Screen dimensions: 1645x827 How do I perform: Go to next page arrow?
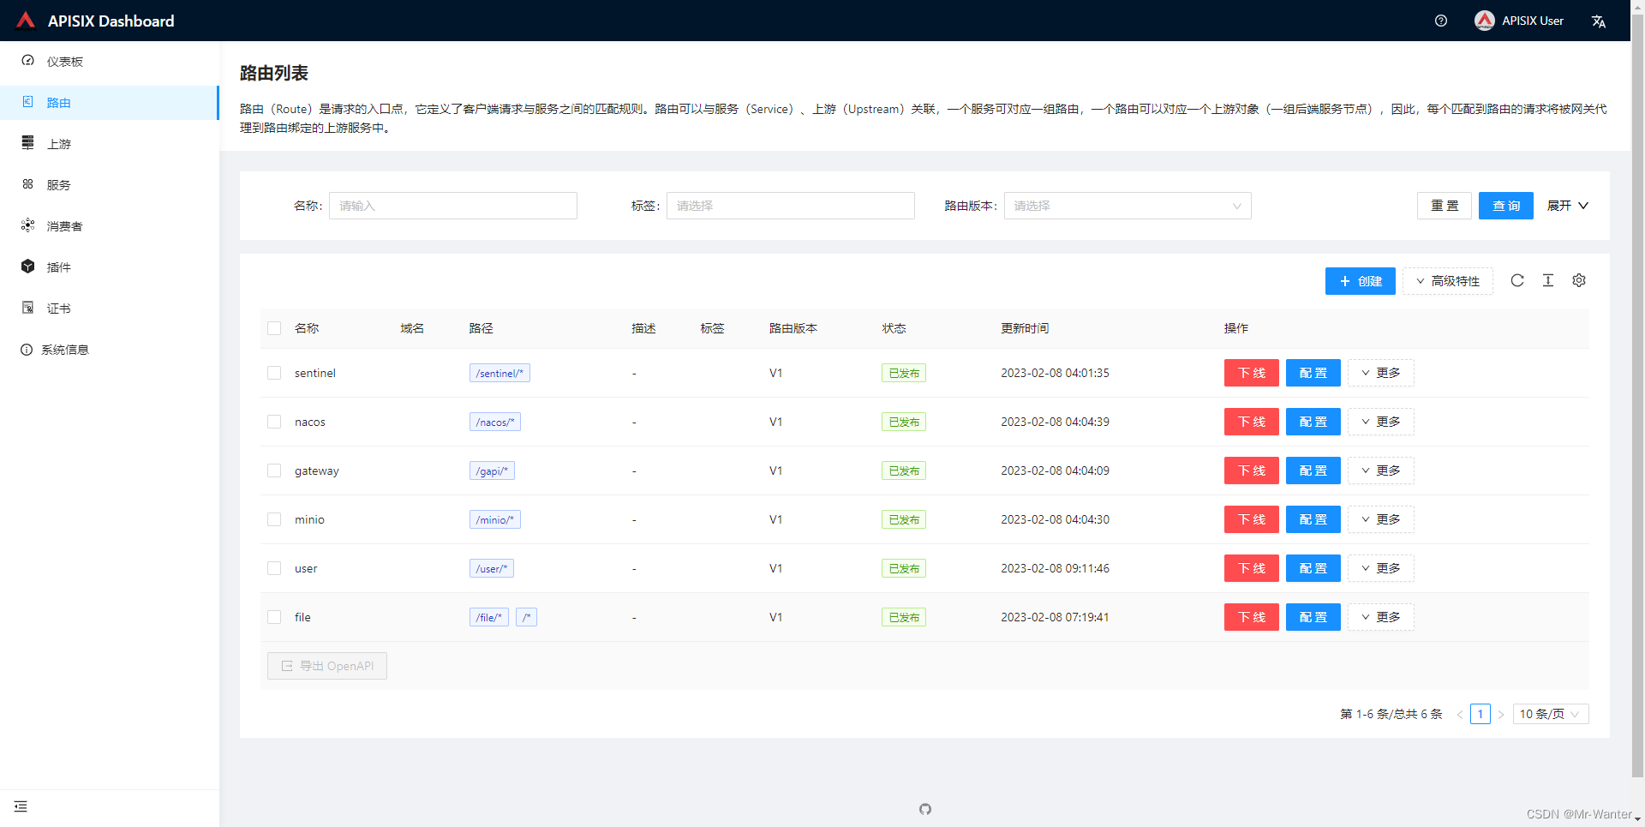[x=1501, y=714]
